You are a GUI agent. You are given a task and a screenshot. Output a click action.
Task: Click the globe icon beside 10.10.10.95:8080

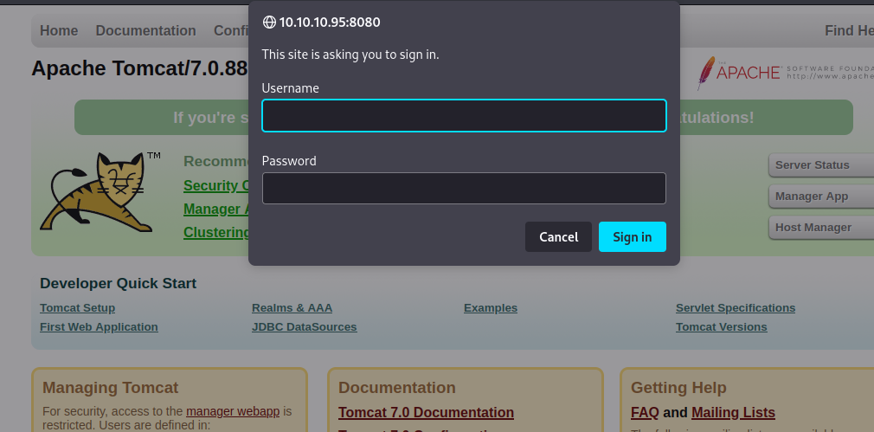tap(269, 23)
